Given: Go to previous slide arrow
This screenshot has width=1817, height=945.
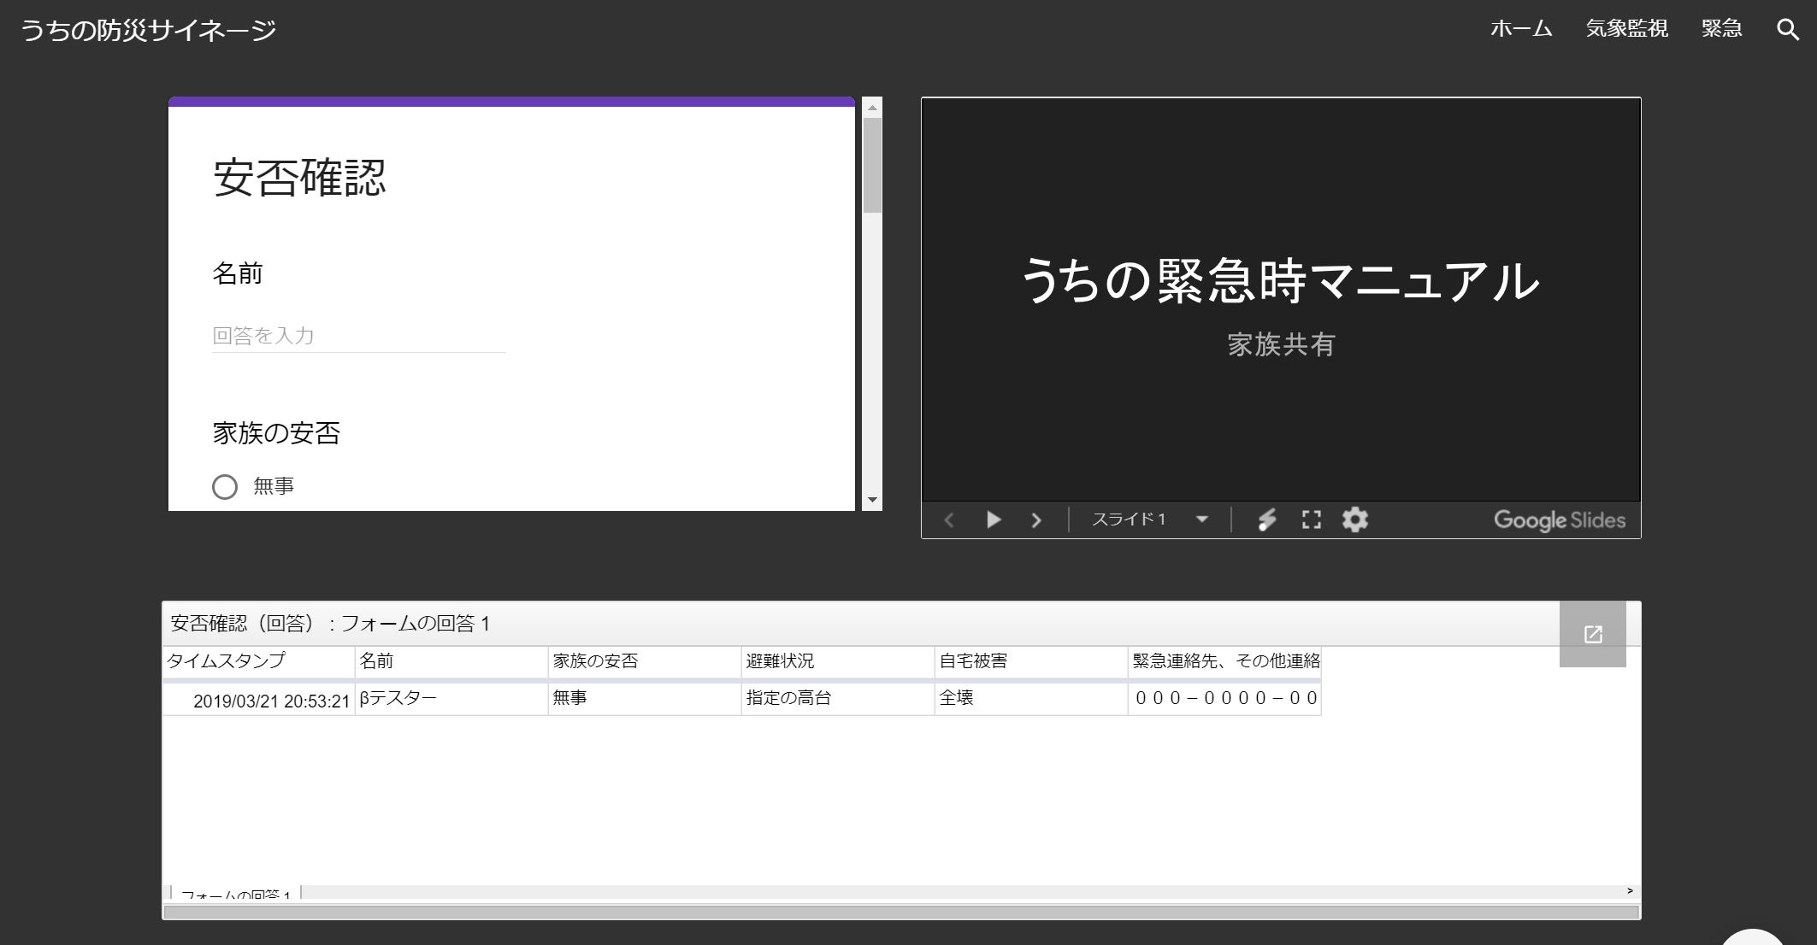Looking at the screenshot, I should [948, 519].
